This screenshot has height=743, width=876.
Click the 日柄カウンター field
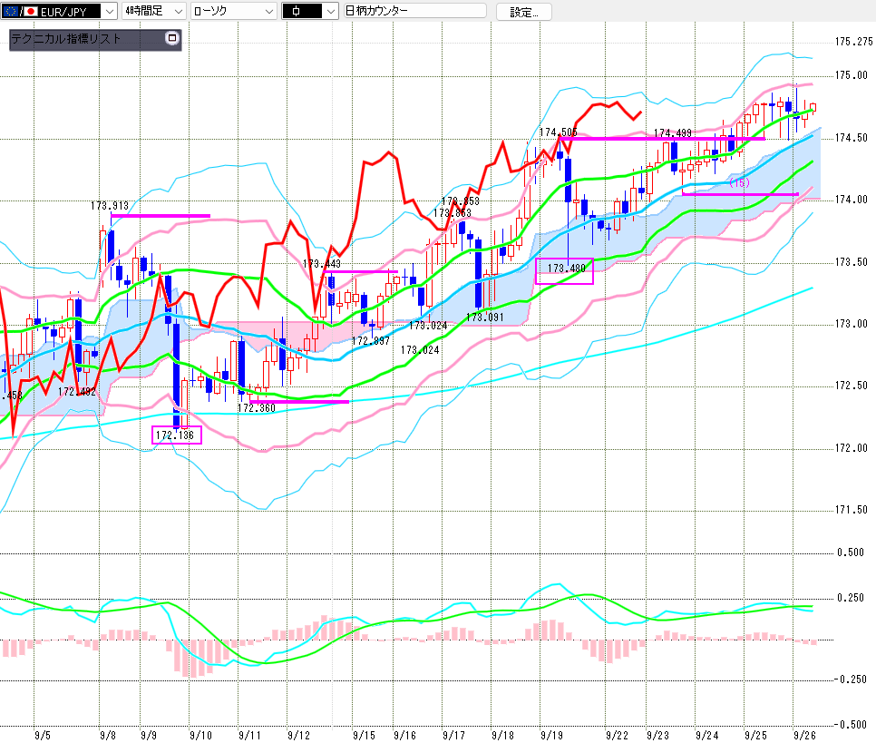pos(414,12)
